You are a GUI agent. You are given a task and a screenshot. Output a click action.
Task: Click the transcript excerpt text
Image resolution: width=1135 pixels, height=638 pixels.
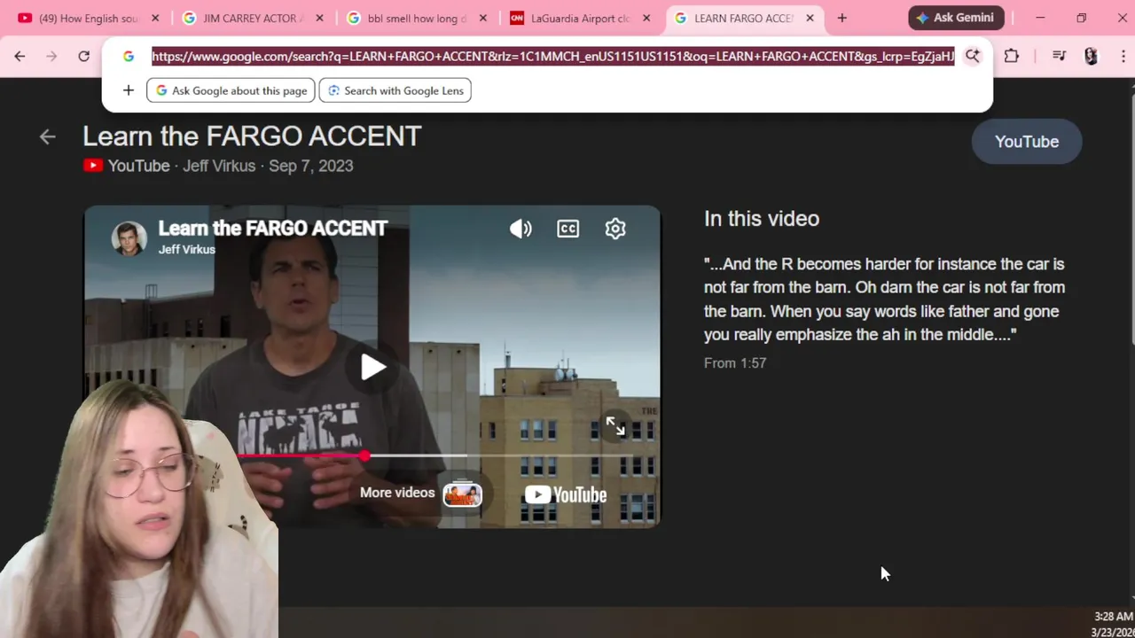coord(884,300)
